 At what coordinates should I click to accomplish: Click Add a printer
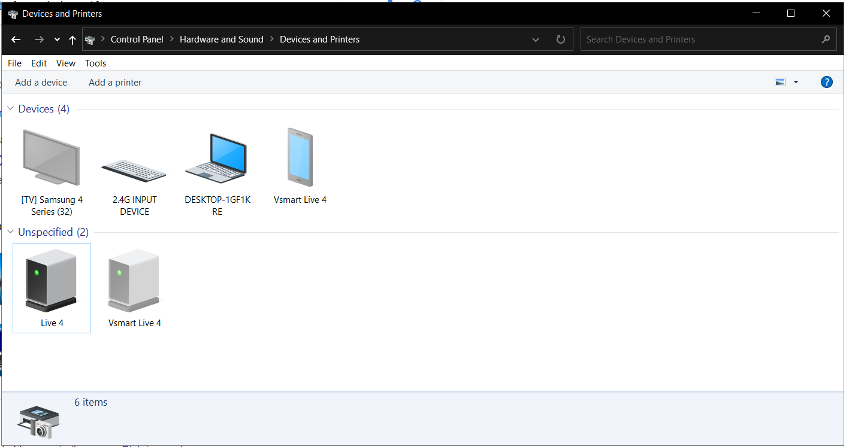click(115, 83)
